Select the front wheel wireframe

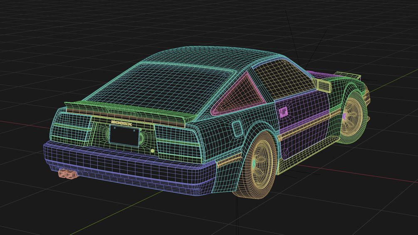(352, 116)
